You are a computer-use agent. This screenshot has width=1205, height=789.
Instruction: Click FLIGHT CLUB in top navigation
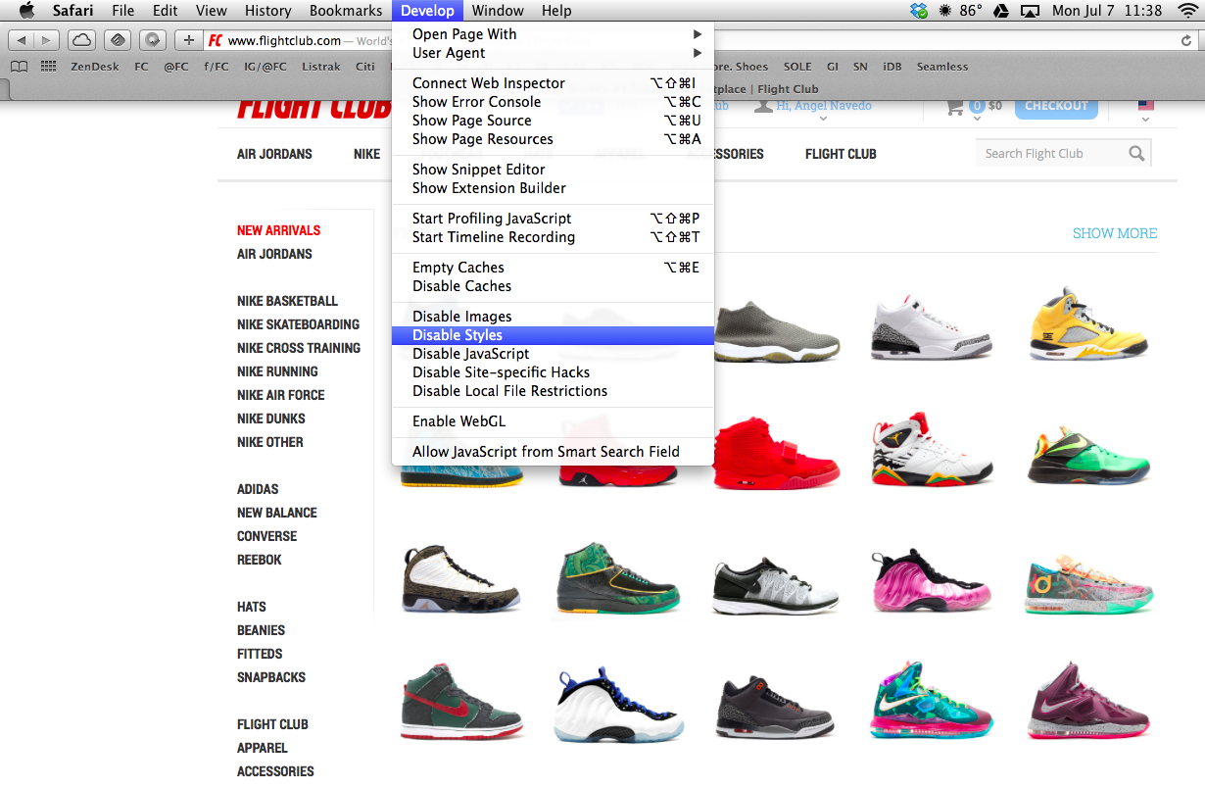coord(841,154)
